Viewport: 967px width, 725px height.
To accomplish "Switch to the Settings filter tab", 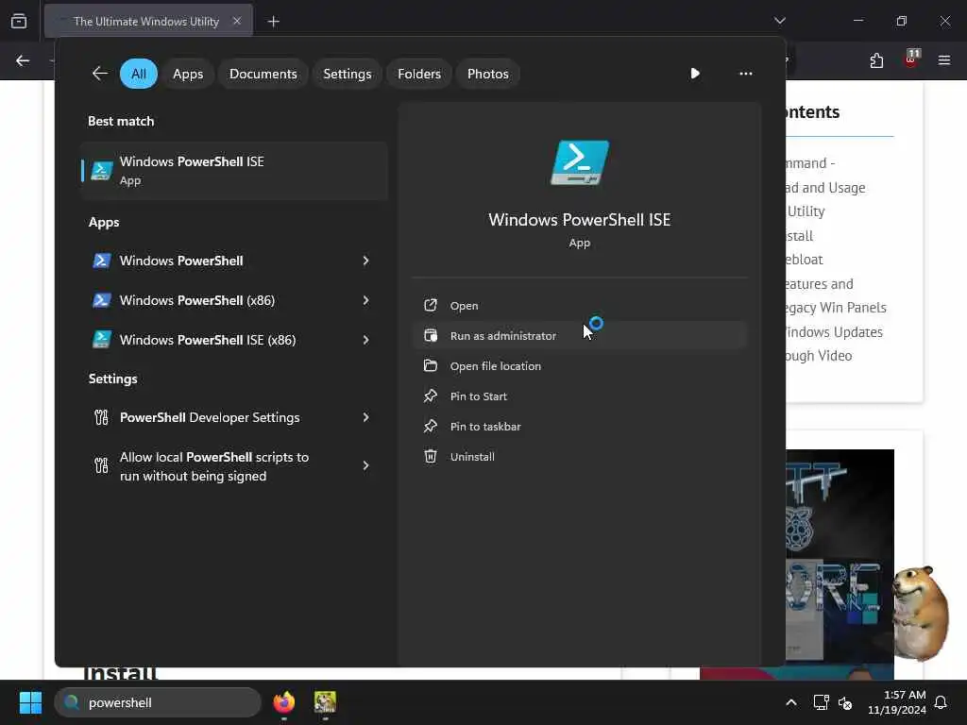I will (348, 74).
